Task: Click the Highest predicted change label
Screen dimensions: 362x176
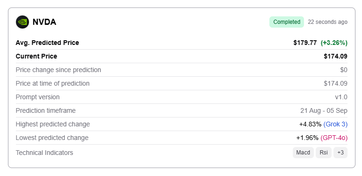Action: pyautogui.click(x=53, y=124)
